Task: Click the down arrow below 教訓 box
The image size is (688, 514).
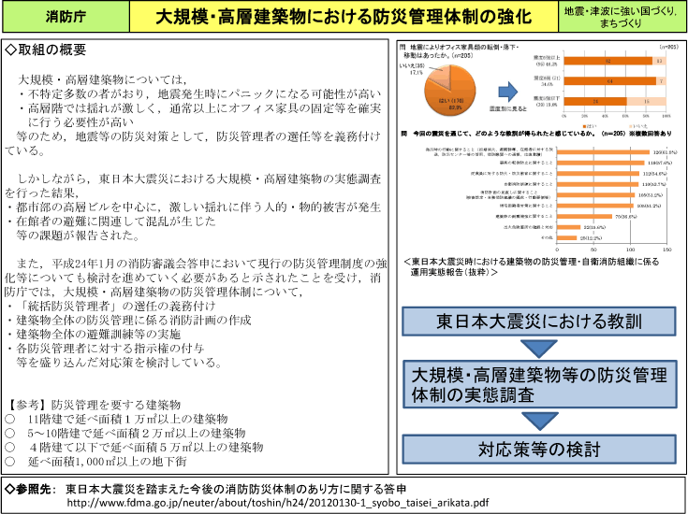Action: (539, 349)
